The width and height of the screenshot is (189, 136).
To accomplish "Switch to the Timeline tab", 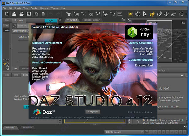I will pos(27,128).
